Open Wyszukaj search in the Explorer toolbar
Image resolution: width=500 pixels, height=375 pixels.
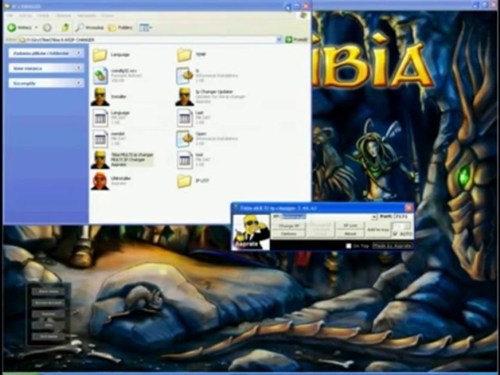(90, 28)
